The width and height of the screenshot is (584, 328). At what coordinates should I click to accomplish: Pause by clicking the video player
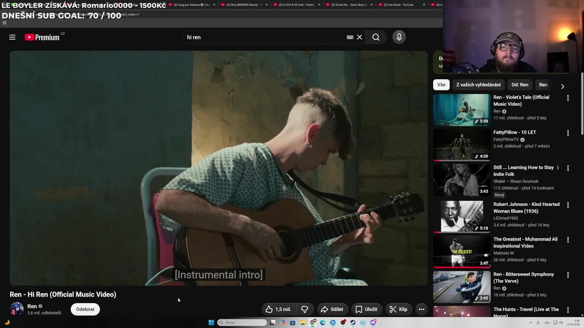point(219,168)
